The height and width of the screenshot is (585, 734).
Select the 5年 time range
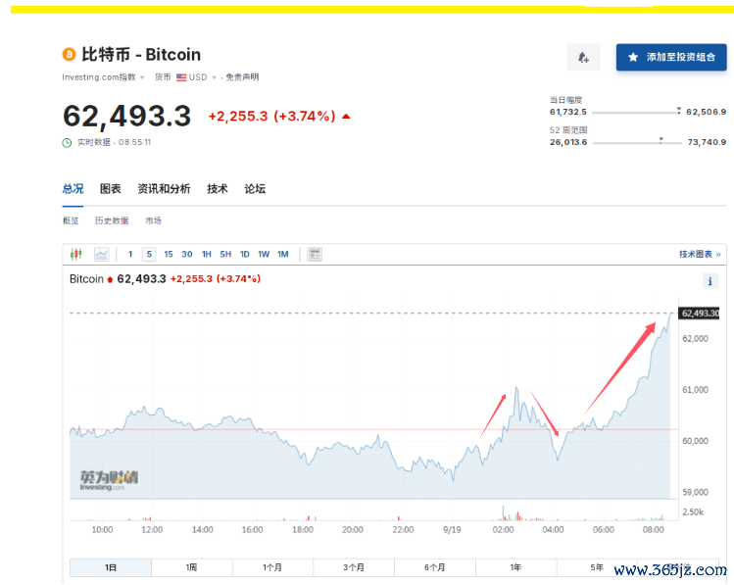pyautogui.click(x=597, y=567)
